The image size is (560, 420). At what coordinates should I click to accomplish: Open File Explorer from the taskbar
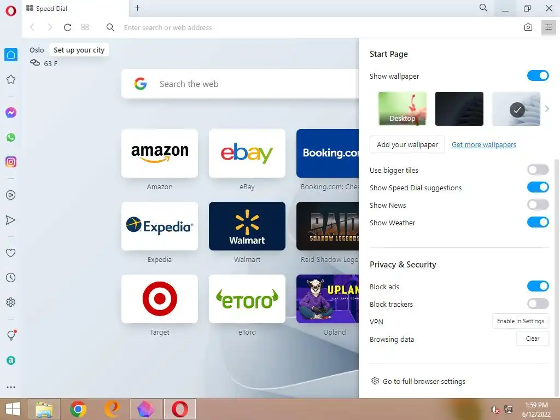[x=44, y=409]
